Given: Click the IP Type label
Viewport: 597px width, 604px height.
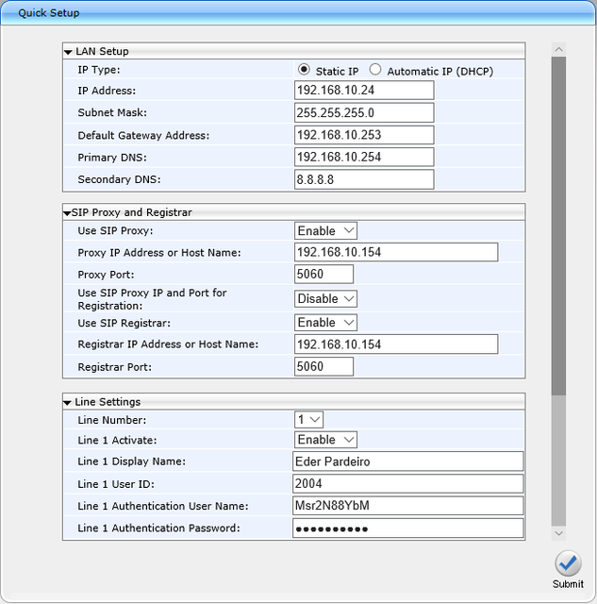Looking at the screenshot, I should pos(99,70).
